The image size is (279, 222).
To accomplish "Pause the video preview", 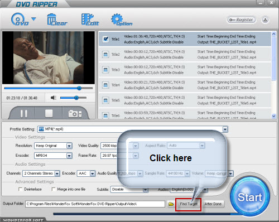I will pyautogui.click(x=23, y=113).
